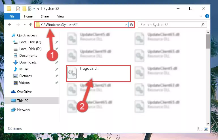Screen dimensions: 218x140
Task: Click the 129 items status text
Action: (x=15, y=129)
